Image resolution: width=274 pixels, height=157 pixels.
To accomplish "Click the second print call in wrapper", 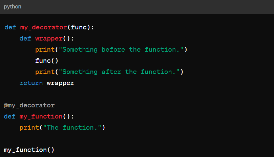I will click(x=45, y=72).
